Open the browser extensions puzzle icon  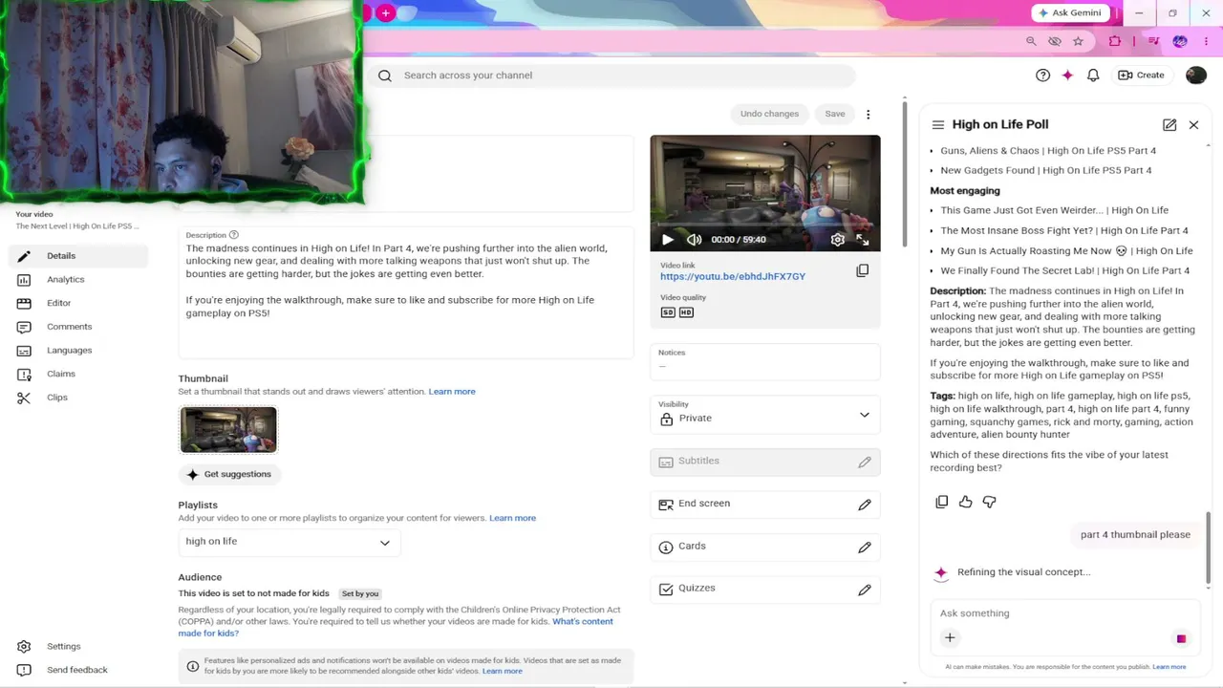coord(1115,41)
